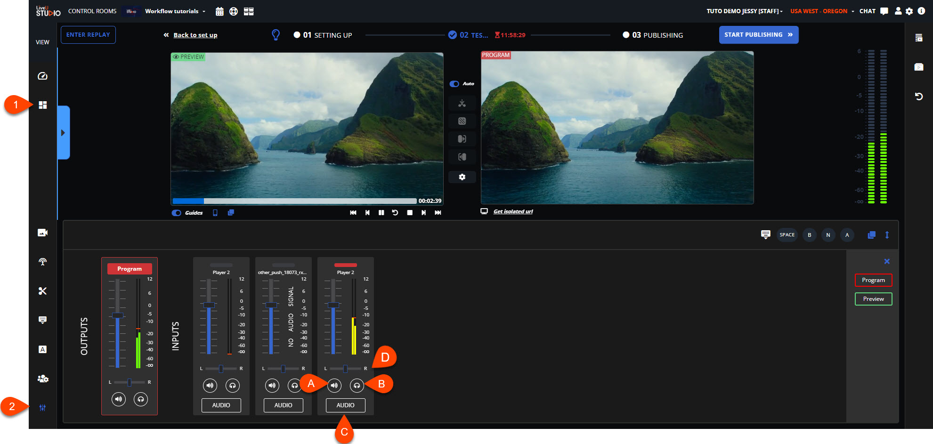
Task: Open the live broadcast antenna icon in sidebar
Action: pos(42,262)
